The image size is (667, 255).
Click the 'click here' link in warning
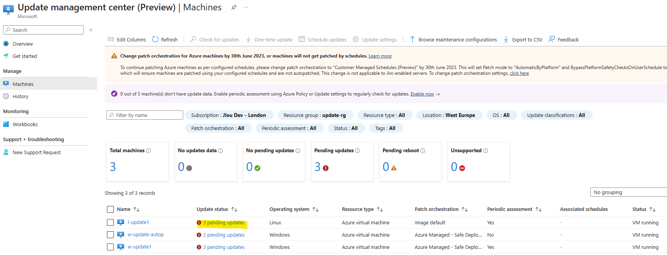pos(519,73)
